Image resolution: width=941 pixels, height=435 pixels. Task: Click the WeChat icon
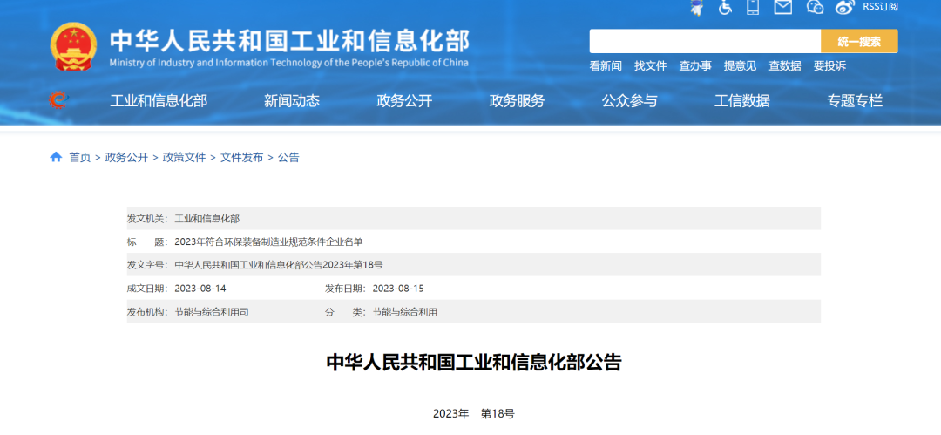click(815, 7)
